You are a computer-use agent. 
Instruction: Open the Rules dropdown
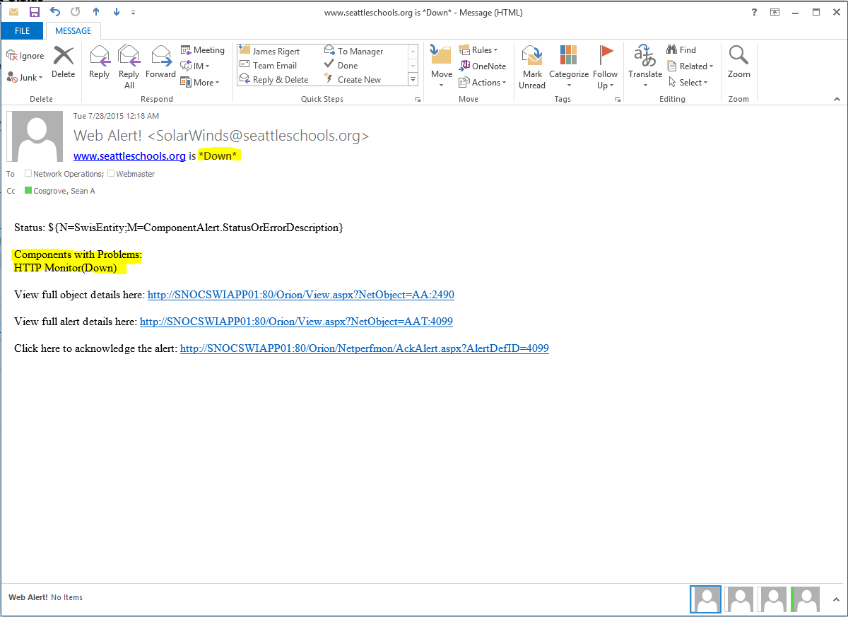pos(478,50)
